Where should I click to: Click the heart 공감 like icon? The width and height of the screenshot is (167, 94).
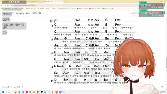point(4,87)
